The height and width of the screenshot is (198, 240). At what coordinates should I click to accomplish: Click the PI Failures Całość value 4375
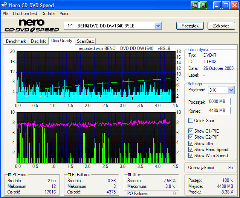111,192
